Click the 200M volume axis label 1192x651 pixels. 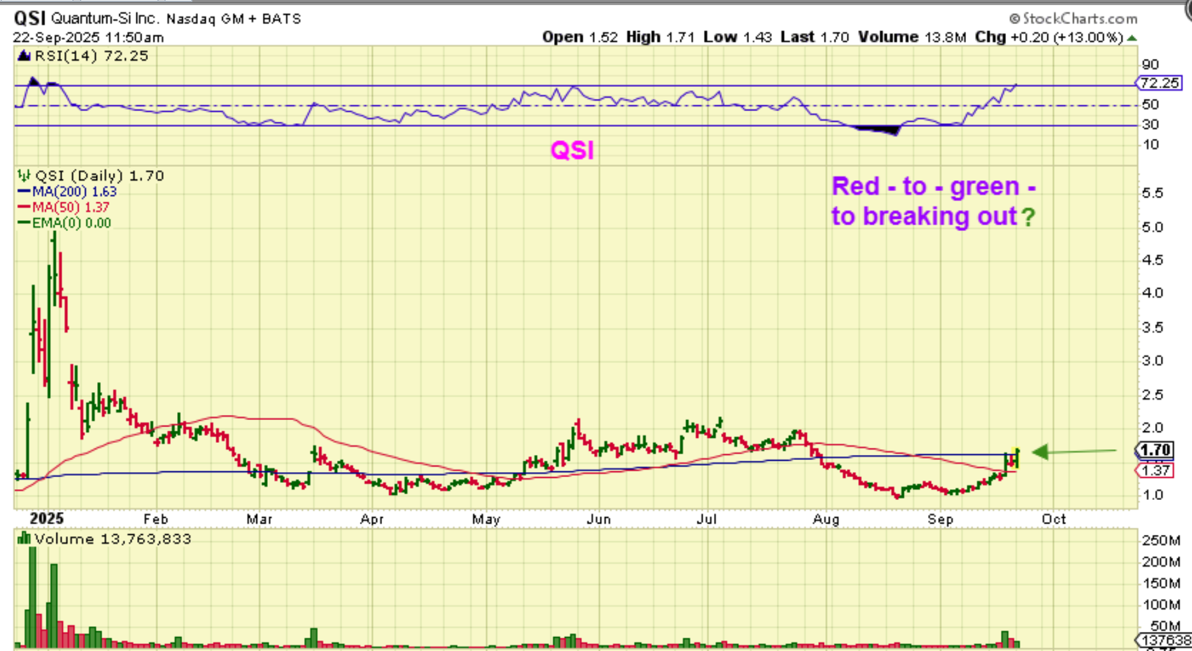pos(1161,562)
